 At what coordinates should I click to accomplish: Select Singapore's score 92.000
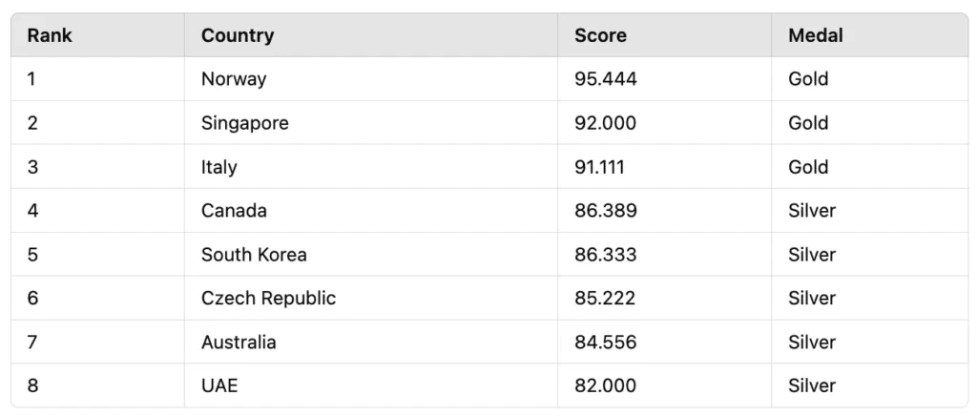[605, 123]
